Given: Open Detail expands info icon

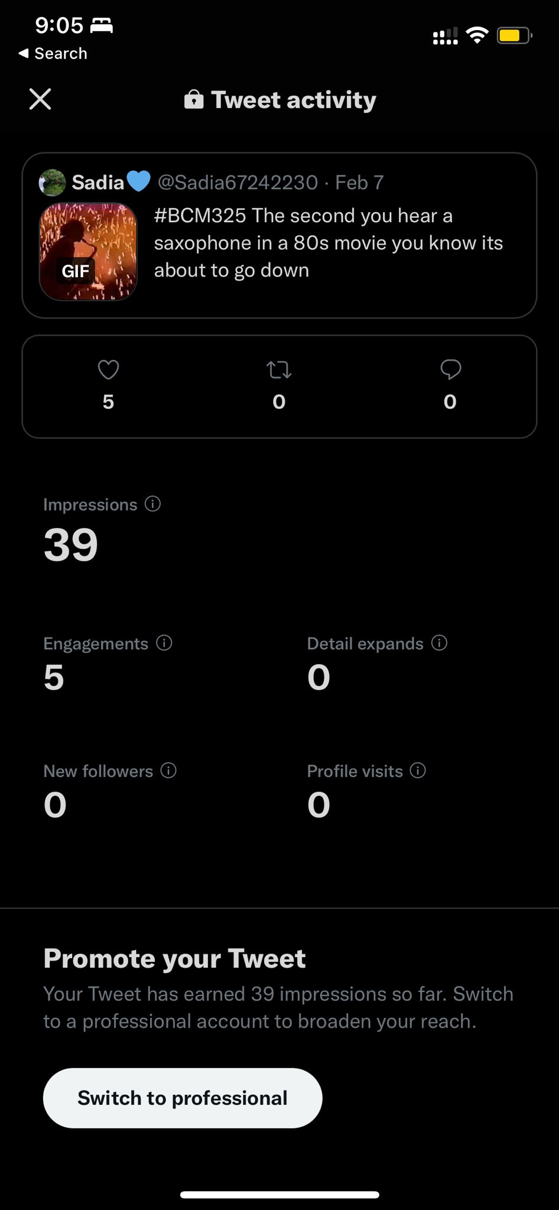Looking at the screenshot, I should 439,643.
